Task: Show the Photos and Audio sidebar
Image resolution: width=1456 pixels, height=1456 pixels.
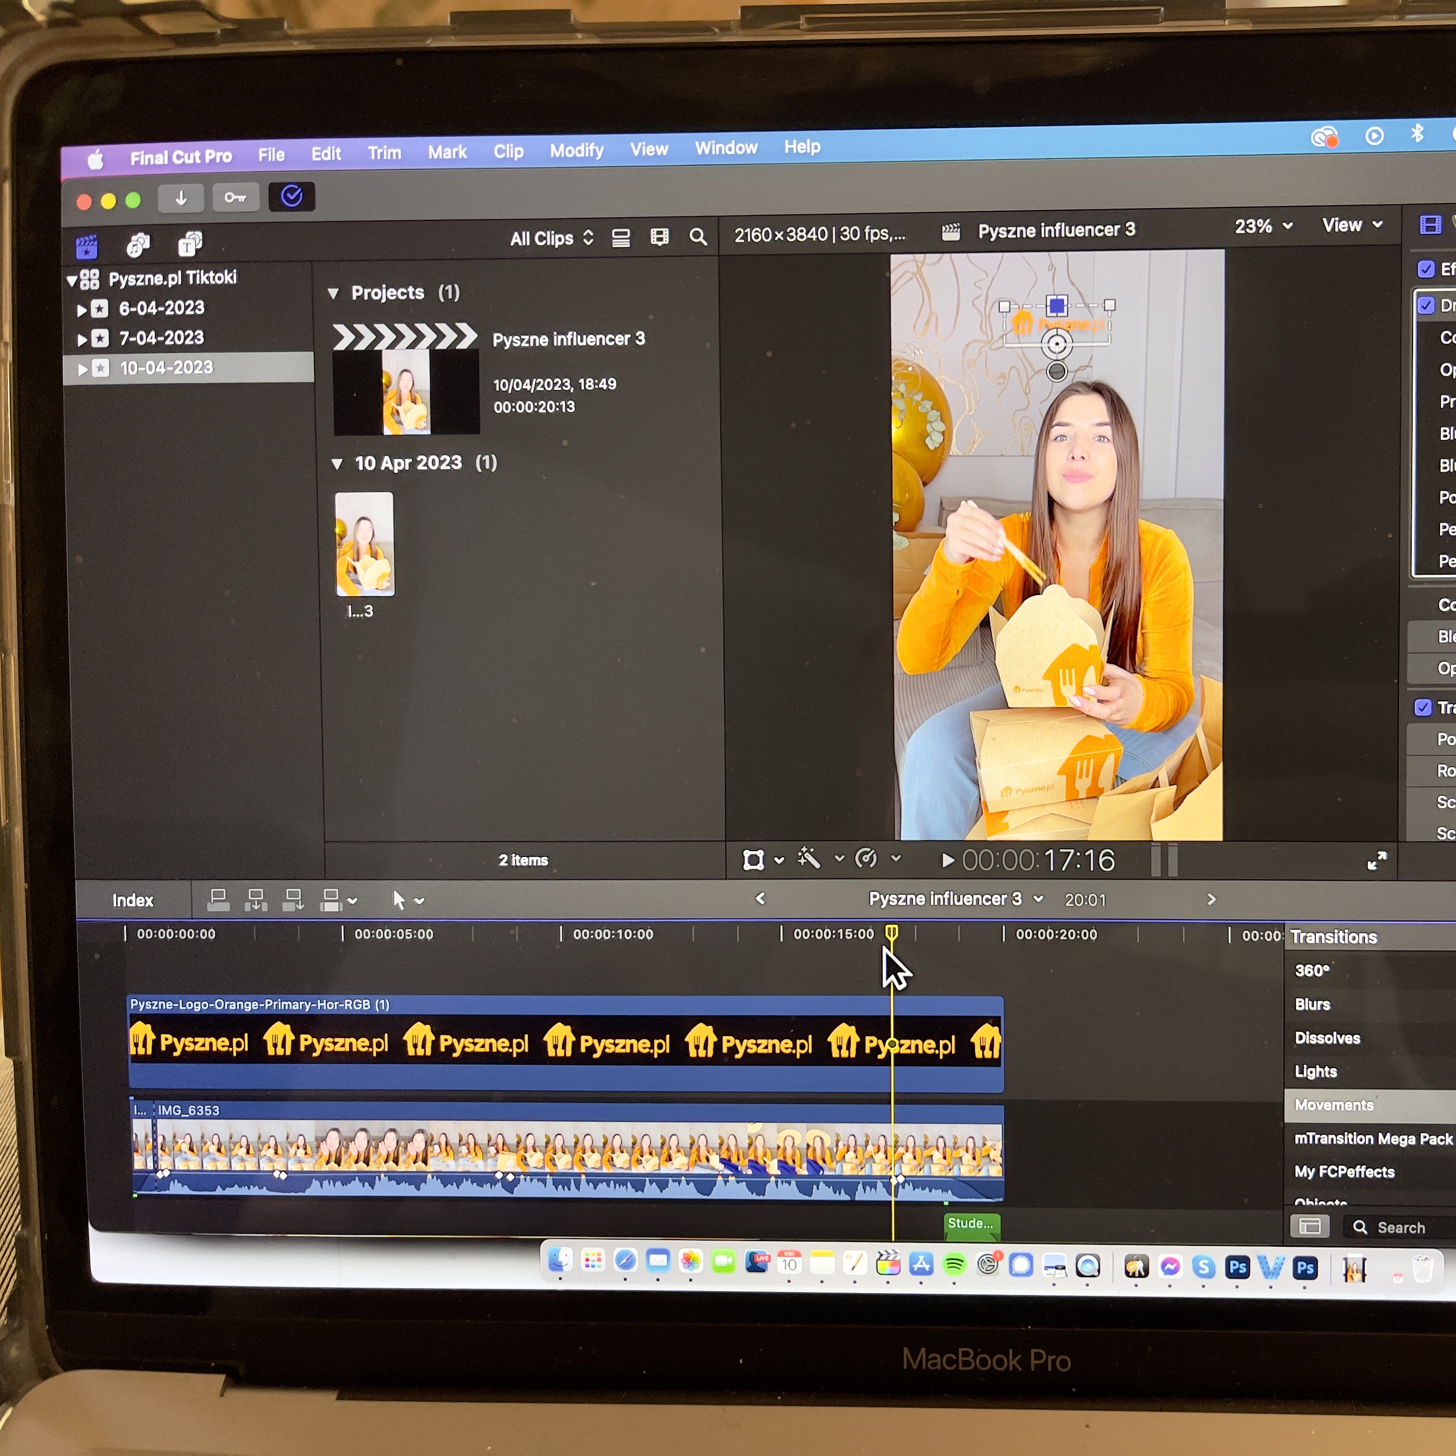Action: [138, 245]
